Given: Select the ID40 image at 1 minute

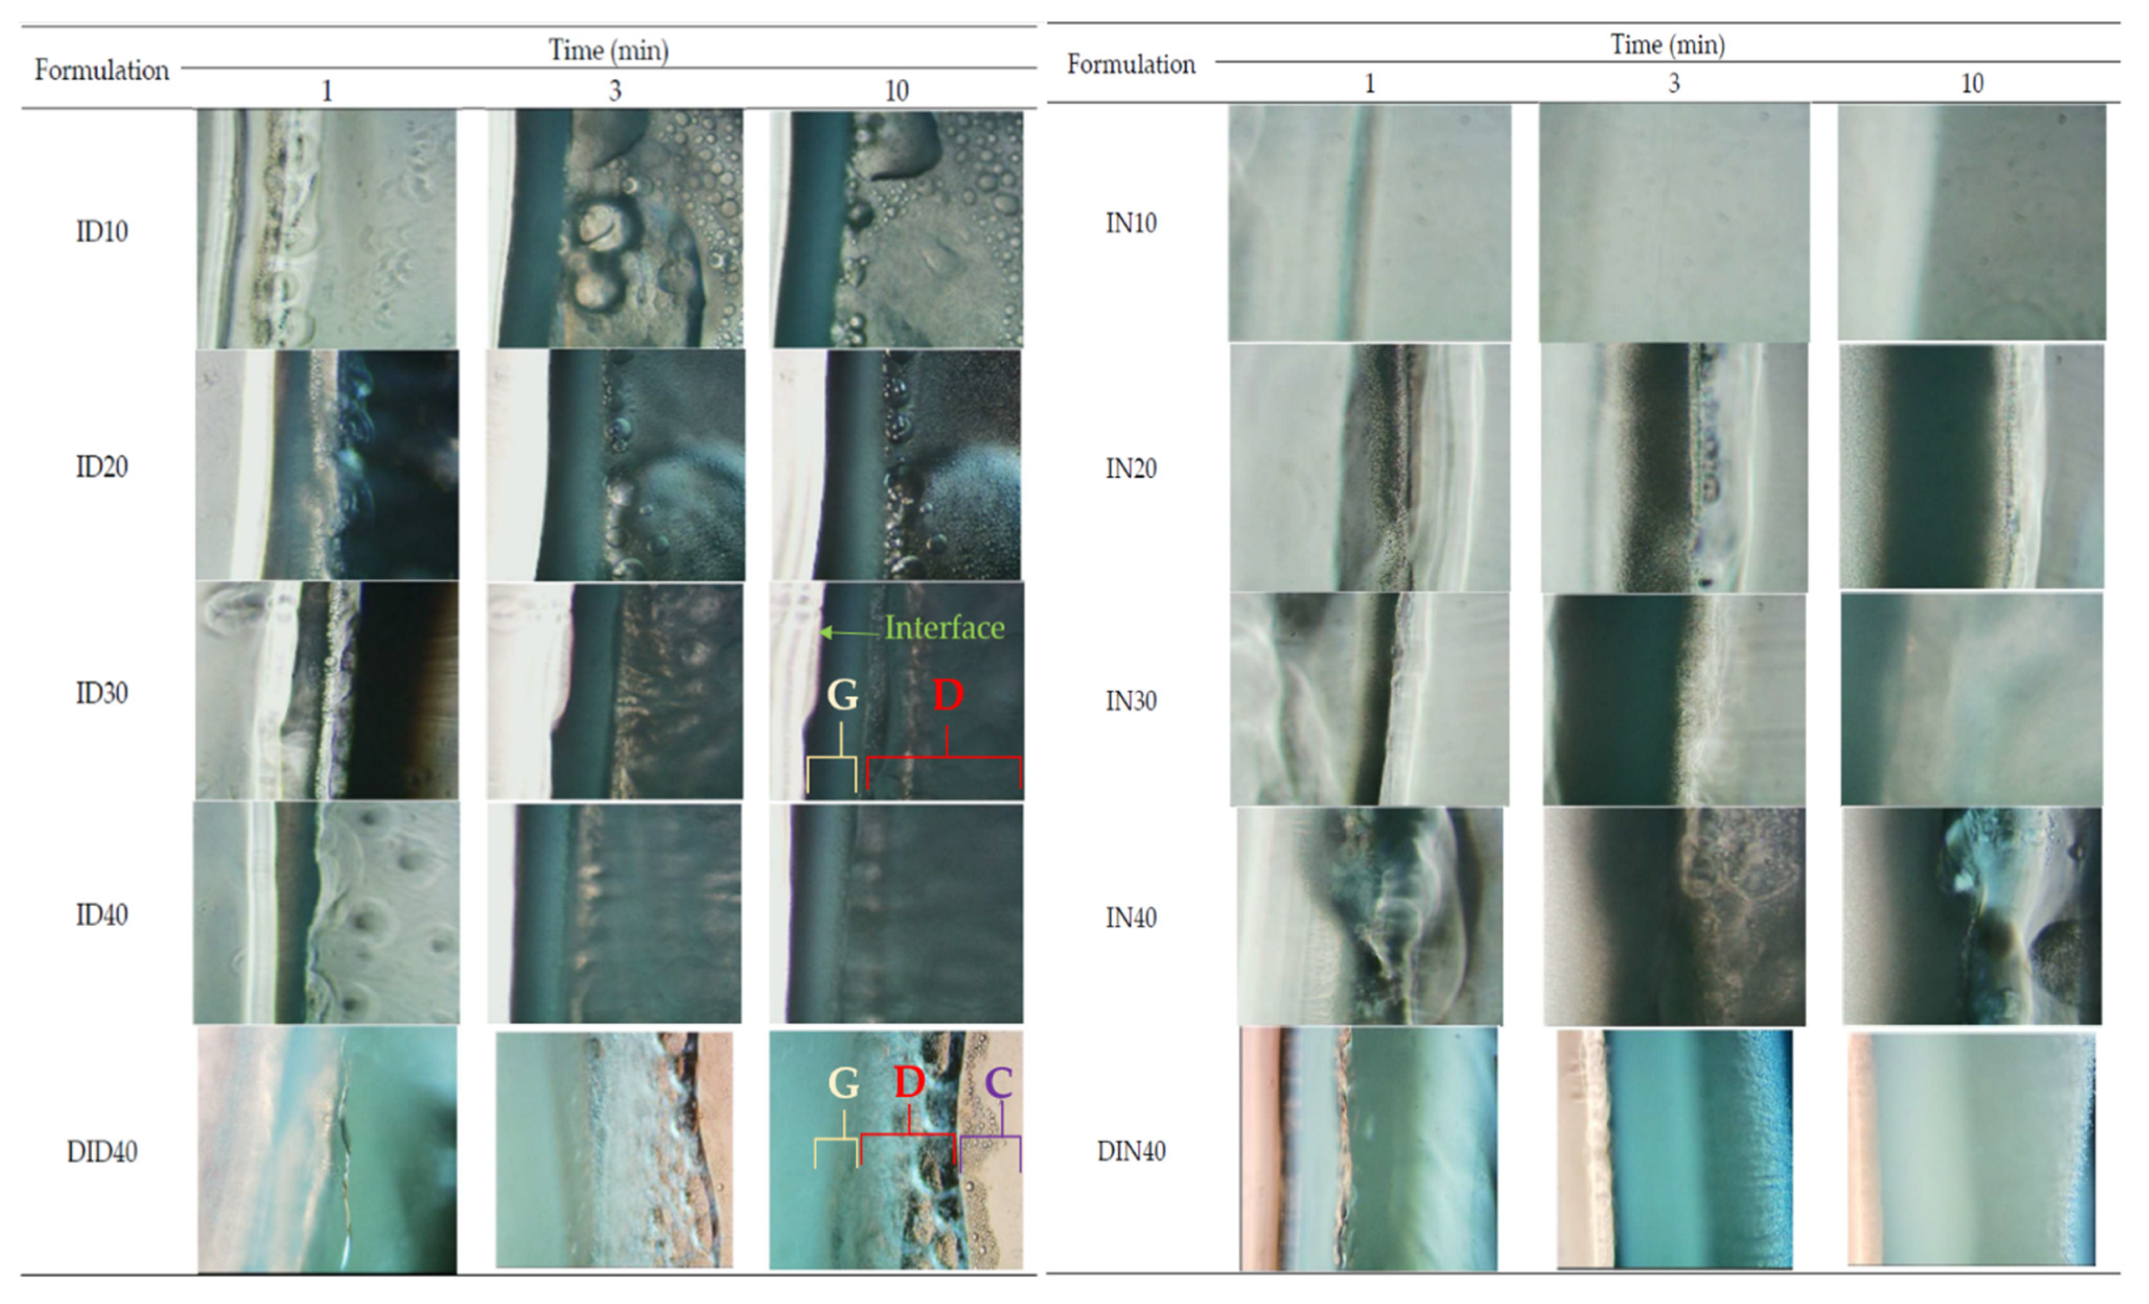Looking at the screenshot, I should click(326, 913).
